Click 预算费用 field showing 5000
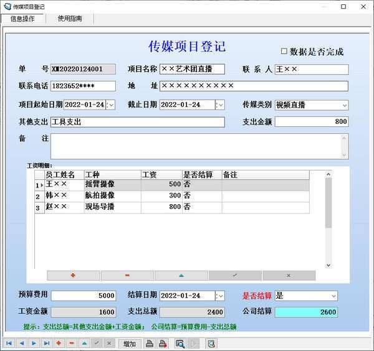The image size is (374, 351). 84,296
